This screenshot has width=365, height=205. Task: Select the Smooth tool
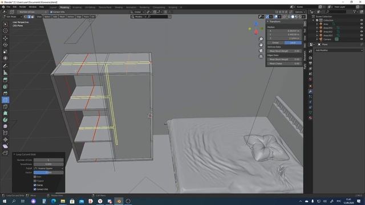5,126
